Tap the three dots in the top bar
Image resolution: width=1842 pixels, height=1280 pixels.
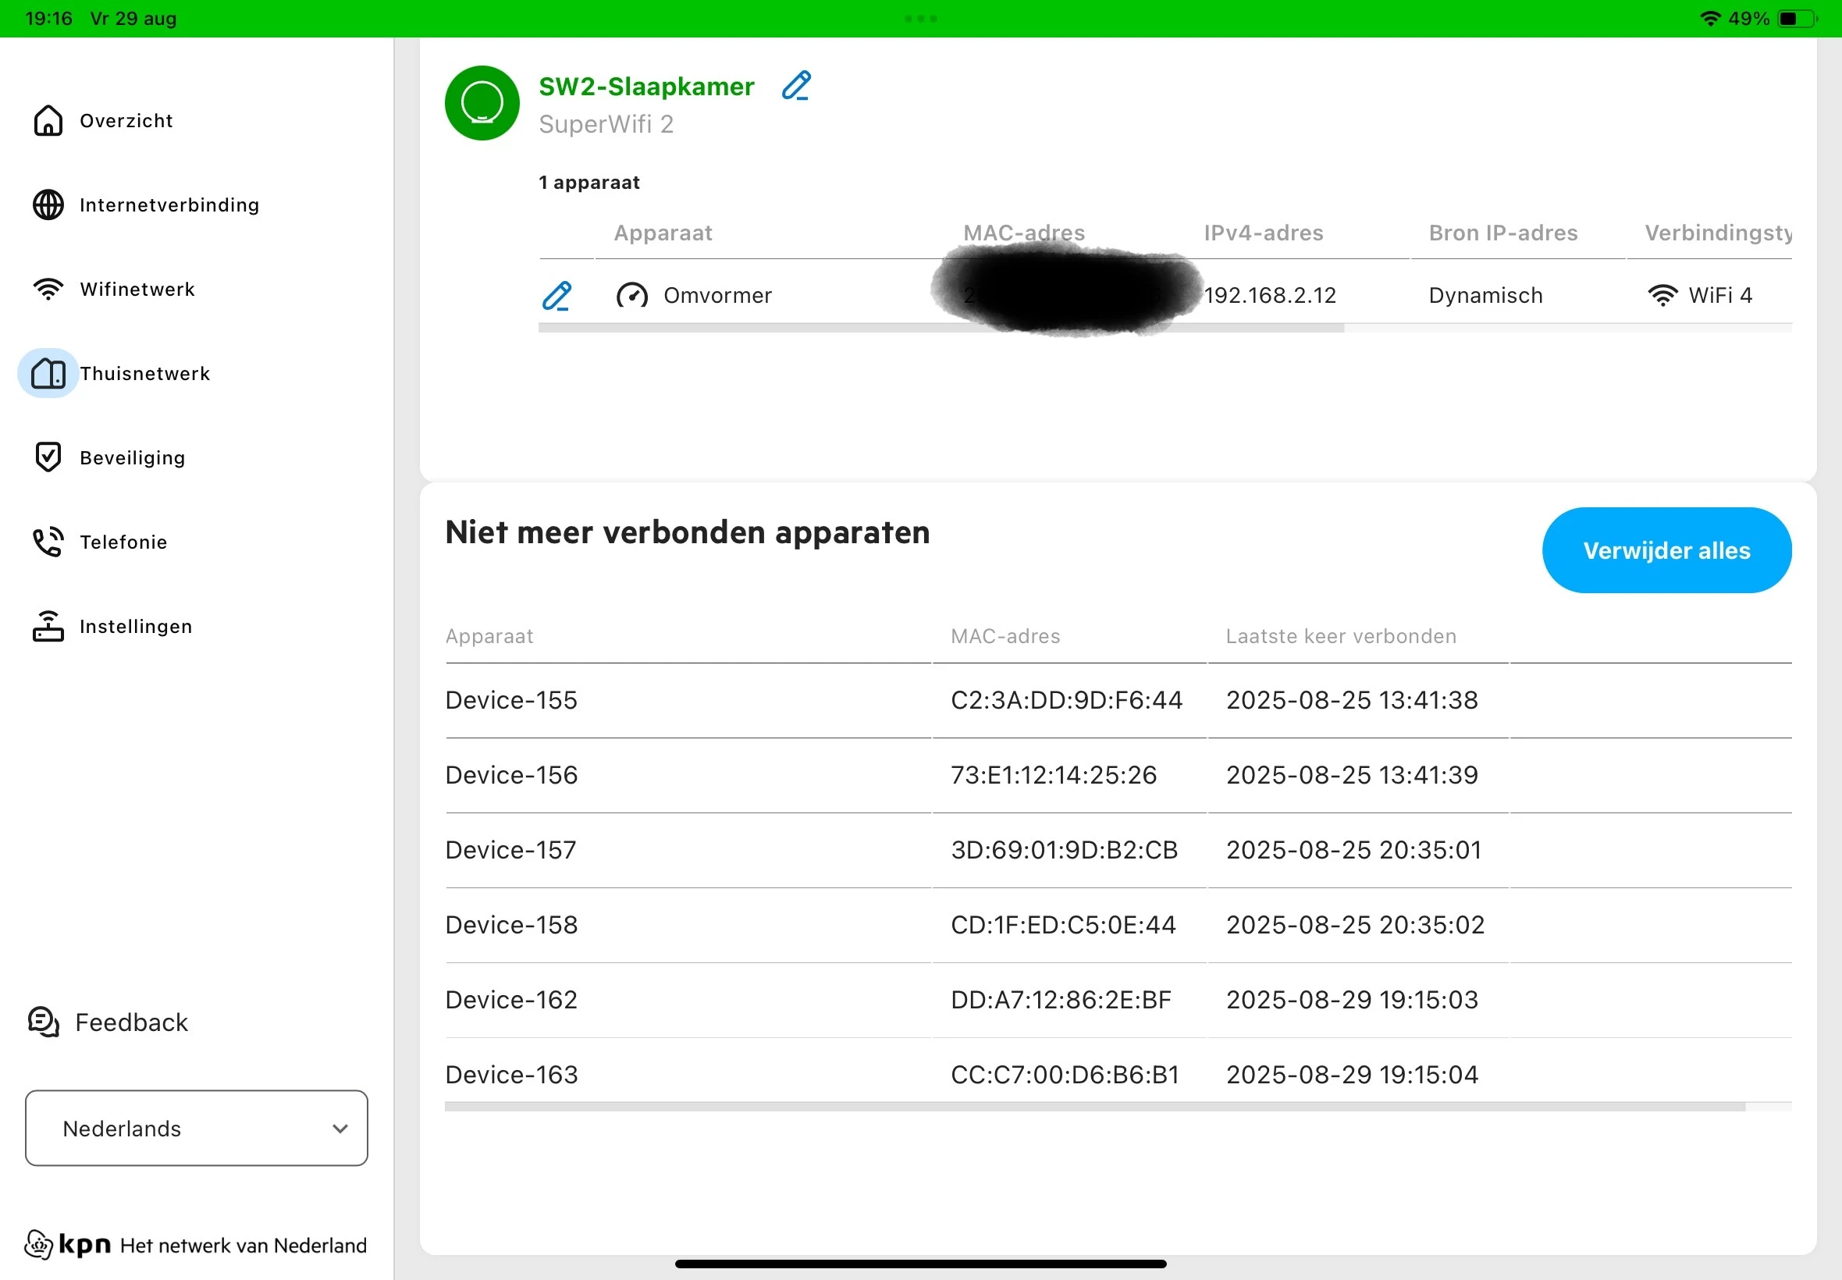click(x=920, y=19)
